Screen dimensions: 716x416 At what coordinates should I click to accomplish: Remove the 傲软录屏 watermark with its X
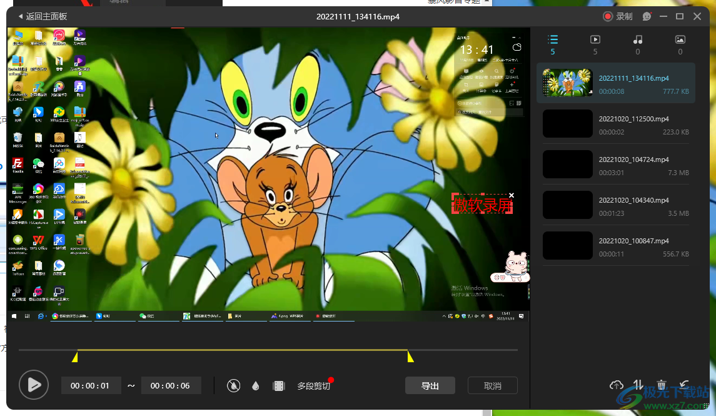[512, 195]
